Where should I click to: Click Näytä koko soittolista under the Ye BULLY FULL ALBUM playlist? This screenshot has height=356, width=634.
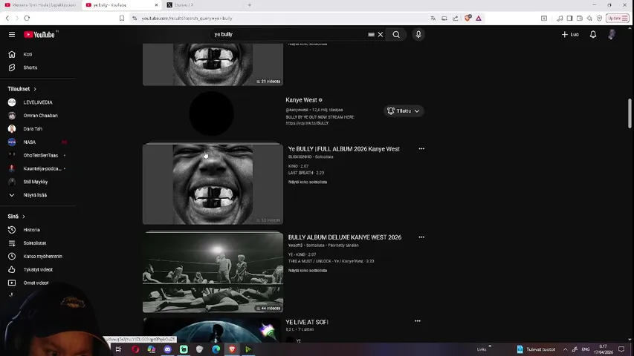pyautogui.click(x=307, y=182)
